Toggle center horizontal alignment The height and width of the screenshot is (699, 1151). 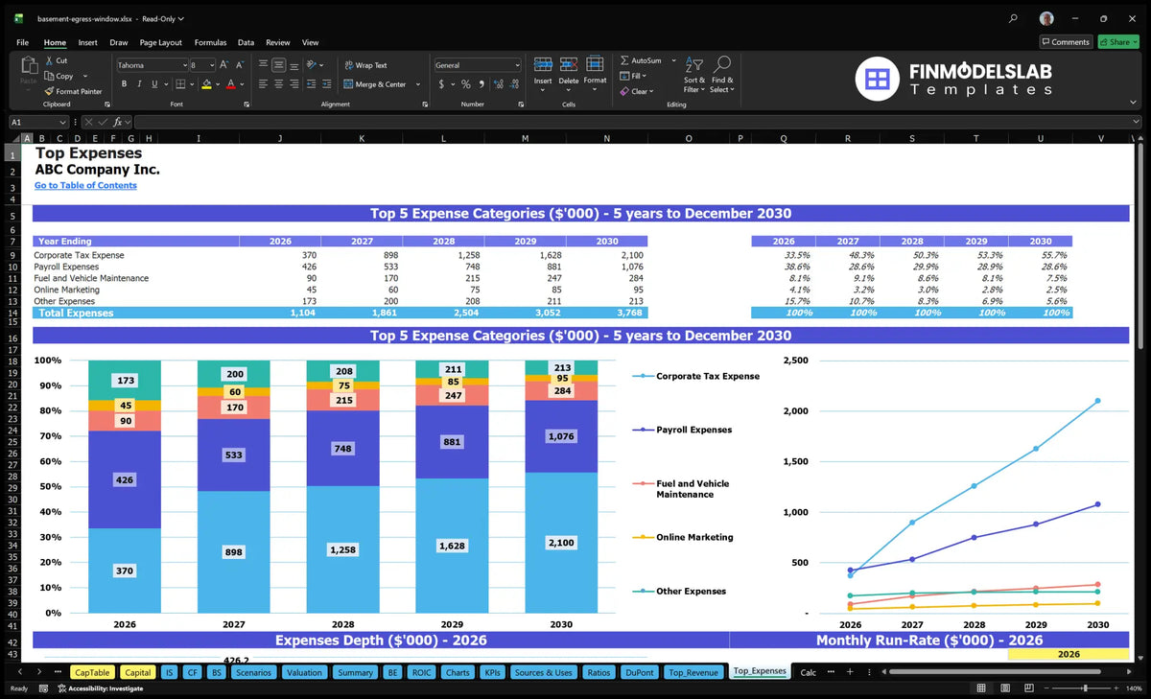point(278,84)
